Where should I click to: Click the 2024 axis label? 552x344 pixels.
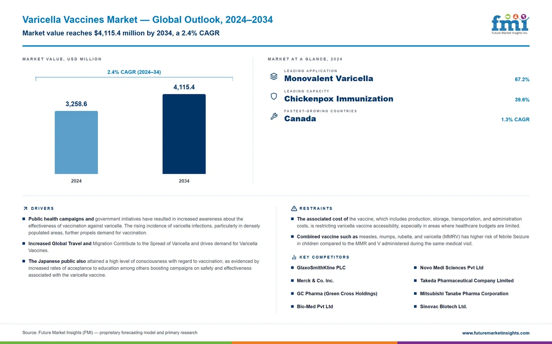click(x=76, y=181)
